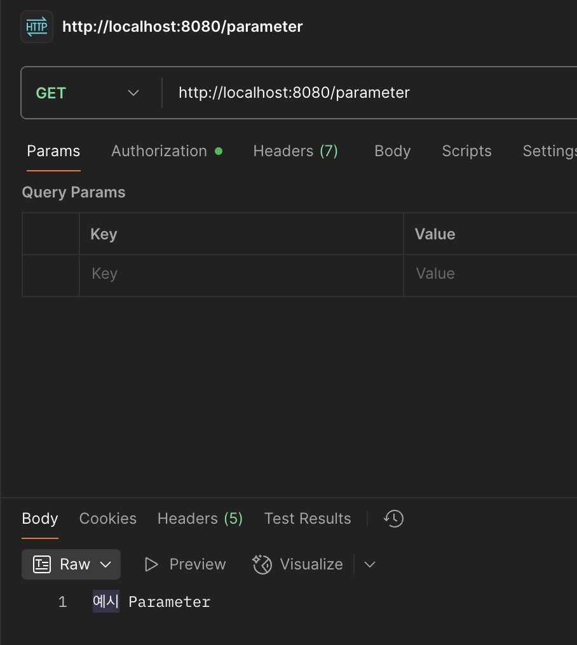Expand the chevron next to Visualize

tap(370, 564)
